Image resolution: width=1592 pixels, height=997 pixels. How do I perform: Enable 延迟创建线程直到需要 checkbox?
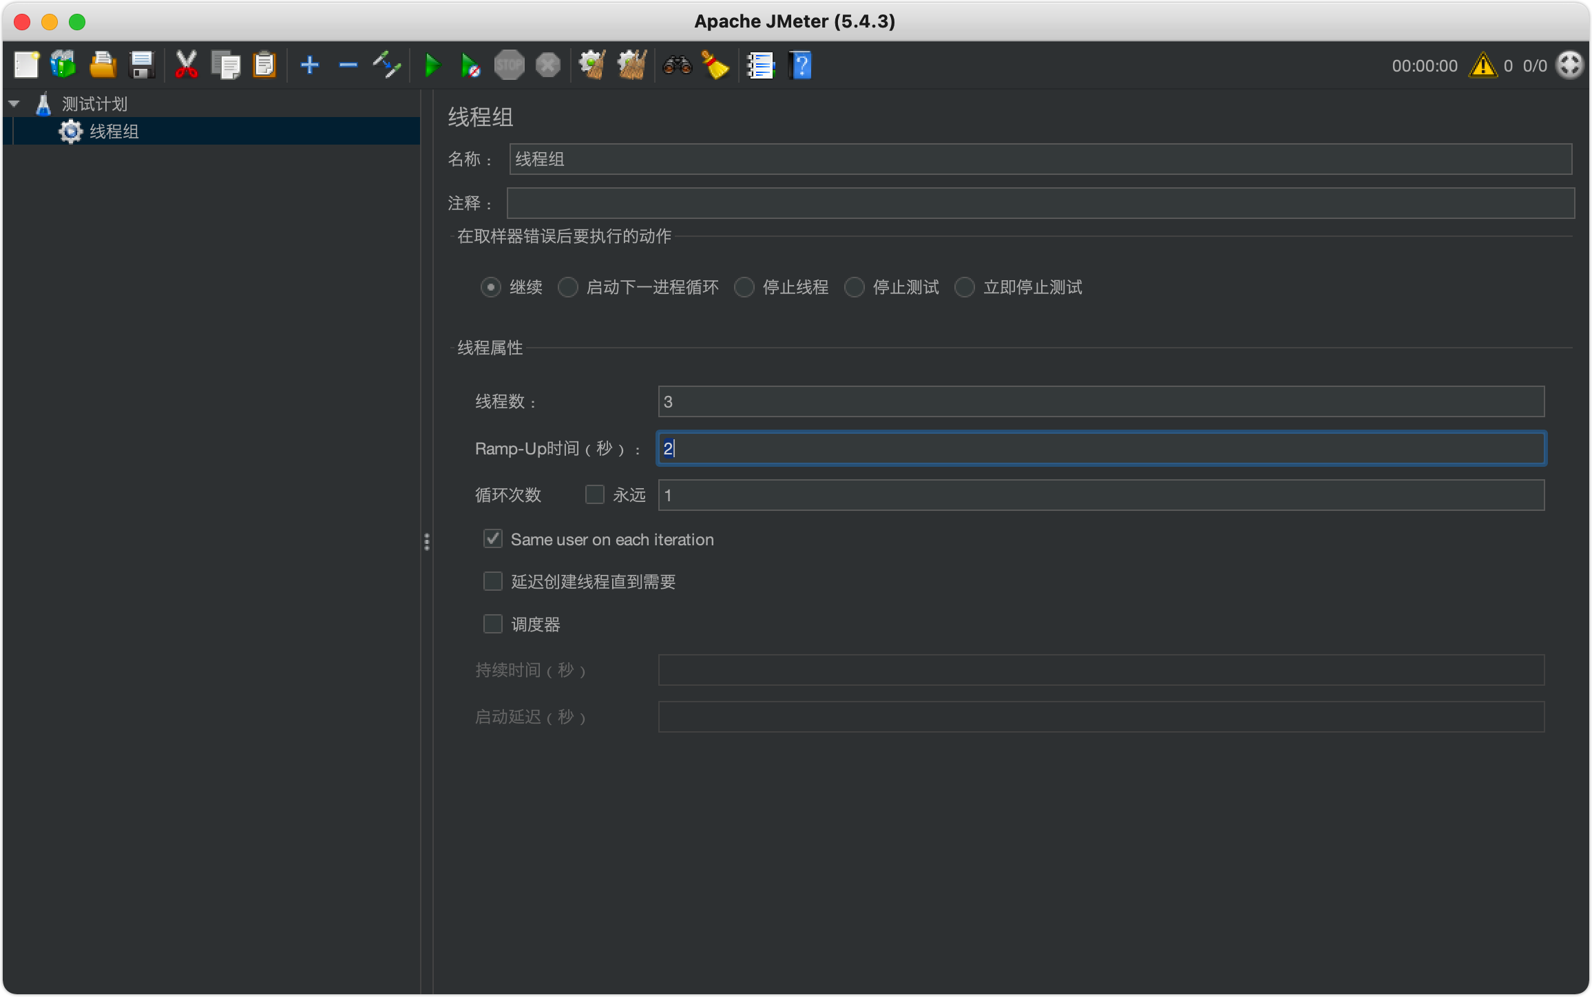pos(492,581)
